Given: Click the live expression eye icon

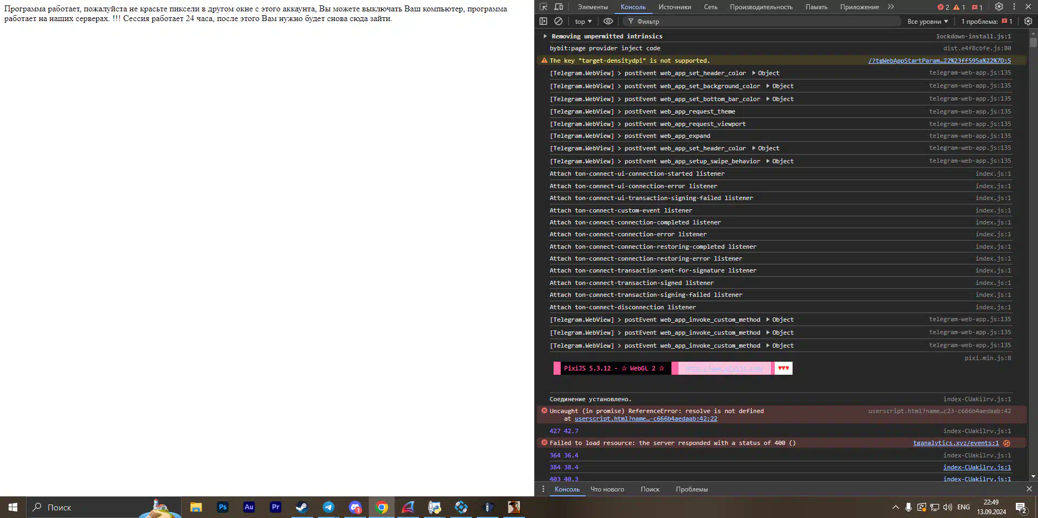Looking at the screenshot, I should coord(608,21).
